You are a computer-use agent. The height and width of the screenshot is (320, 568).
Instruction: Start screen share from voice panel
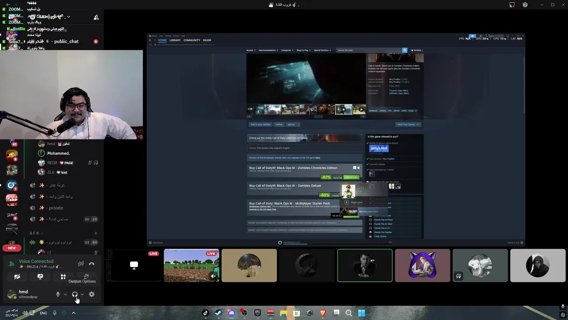point(40,276)
